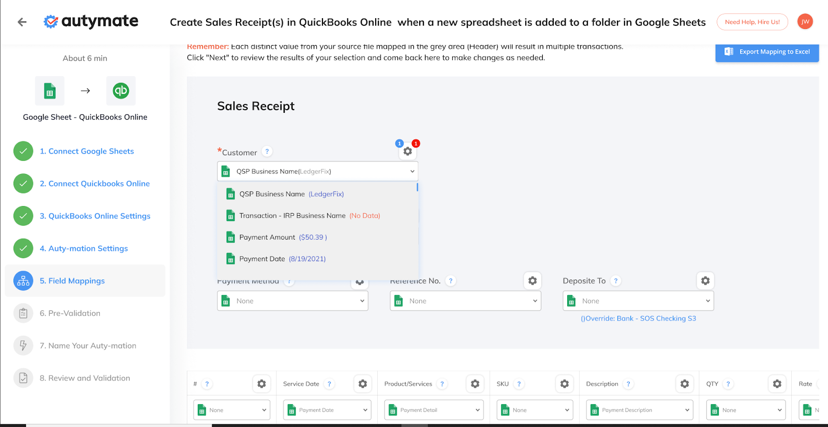The width and height of the screenshot is (828, 427).
Task: Click the Description help icon
Action: [x=628, y=384]
